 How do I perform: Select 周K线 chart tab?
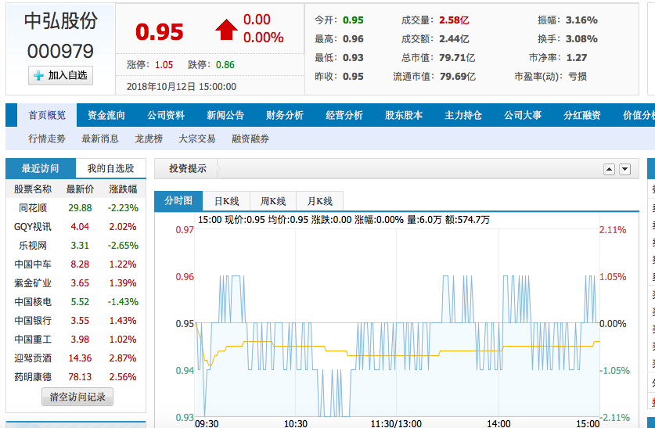pyautogui.click(x=273, y=201)
